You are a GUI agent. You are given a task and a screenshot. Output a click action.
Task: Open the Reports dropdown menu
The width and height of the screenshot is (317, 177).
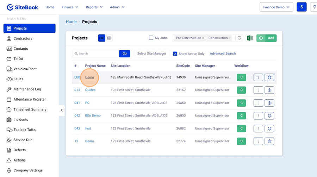point(94,7)
